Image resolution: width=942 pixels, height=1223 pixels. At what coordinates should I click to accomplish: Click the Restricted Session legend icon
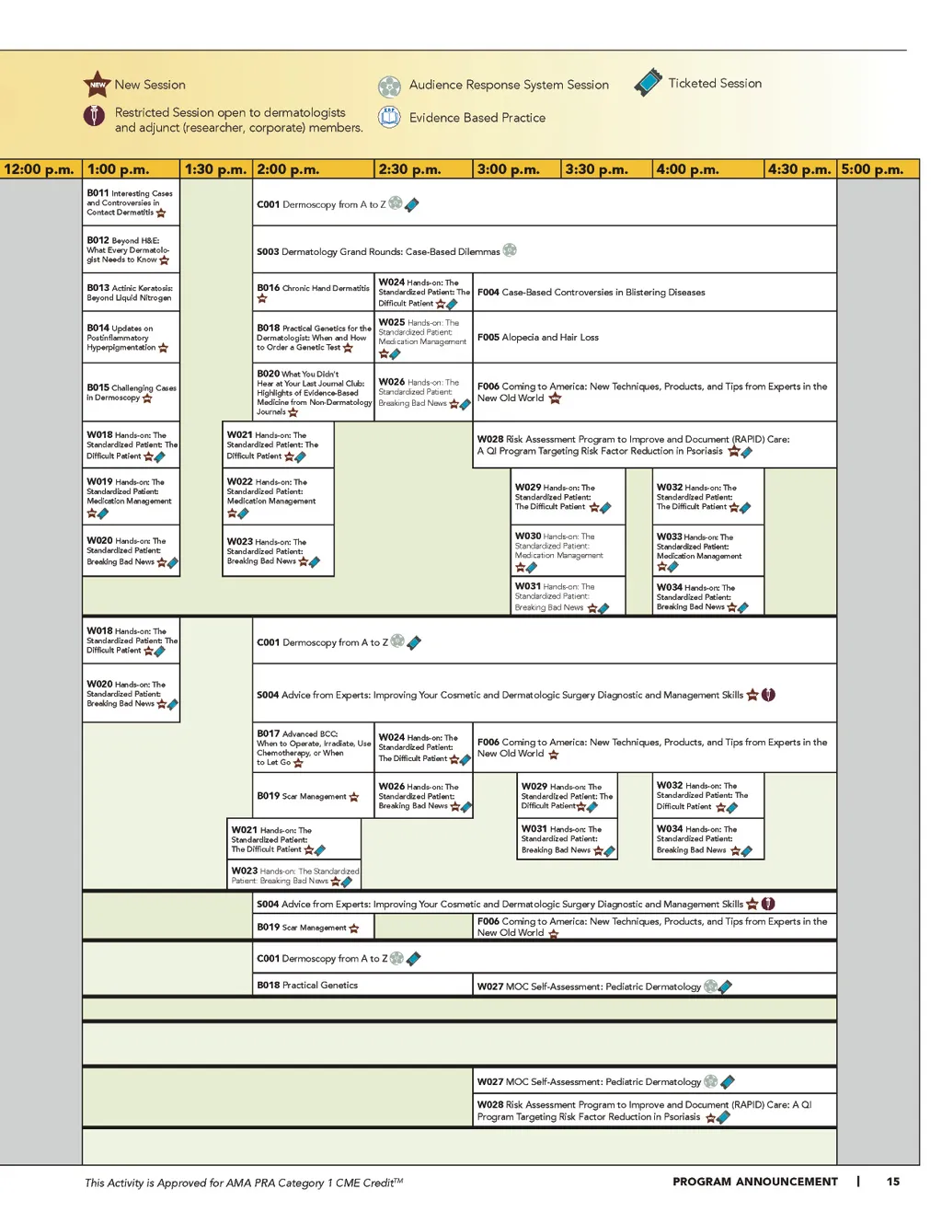94,116
